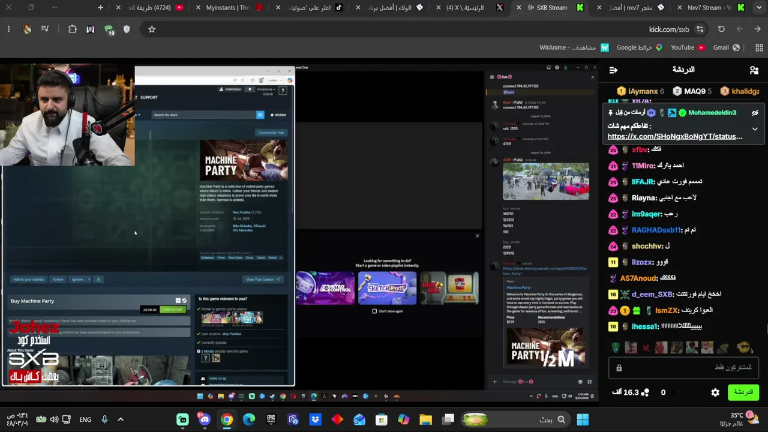Viewport: 768px width, 432px height.
Task: Click the Follow button on Steam page
Action: tap(58, 279)
